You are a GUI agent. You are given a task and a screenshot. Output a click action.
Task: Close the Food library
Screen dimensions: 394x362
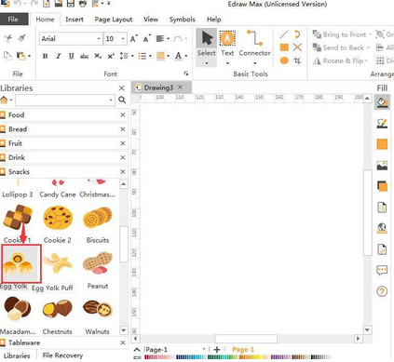pos(123,115)
